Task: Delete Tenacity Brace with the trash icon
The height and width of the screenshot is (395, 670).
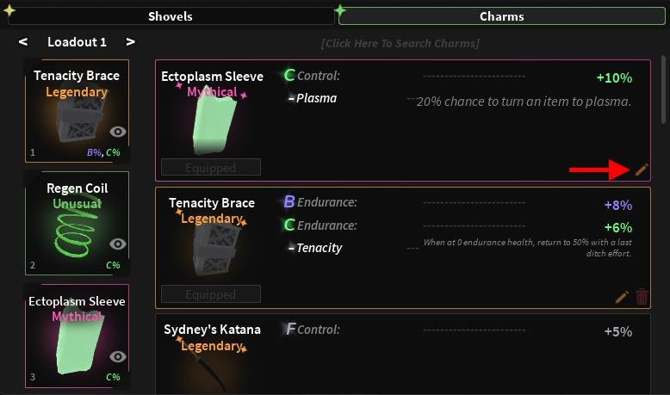Action: pyautogui.click(x=642, y=297)
